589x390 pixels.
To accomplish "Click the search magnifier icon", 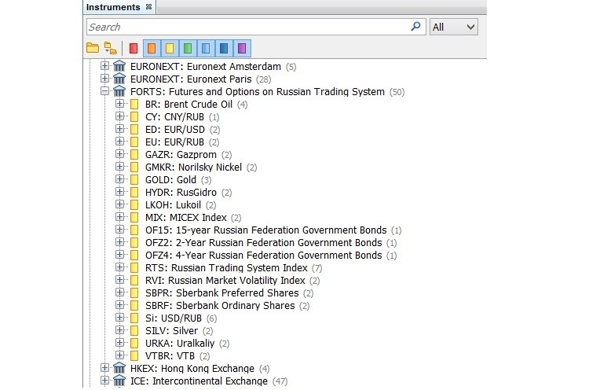I will (415, 26).
